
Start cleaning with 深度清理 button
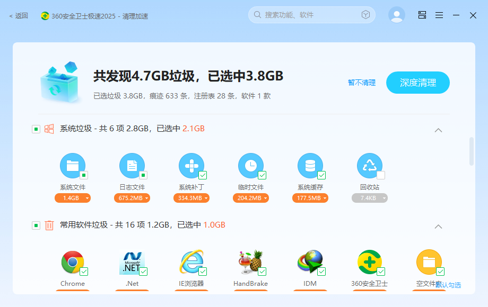[x=417, y=83]
